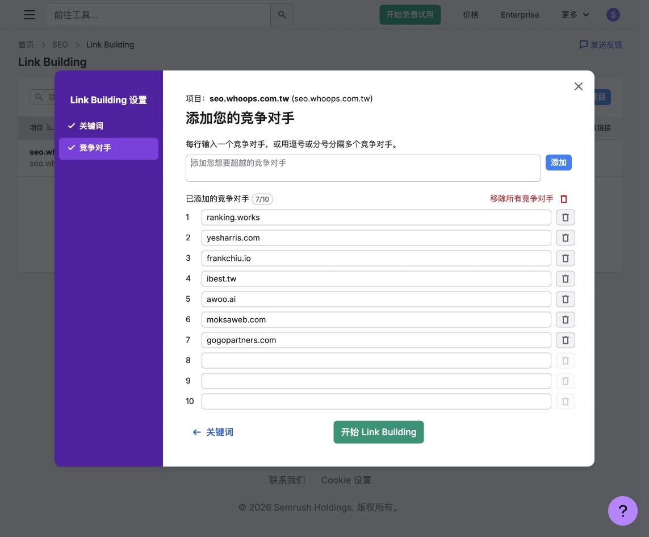Open 价格 in the top navigation
The image size is (649, 537).
[x=471, y=15]
